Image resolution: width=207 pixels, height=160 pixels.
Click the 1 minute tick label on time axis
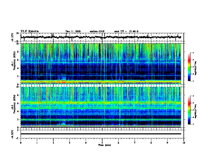point(37,143)
